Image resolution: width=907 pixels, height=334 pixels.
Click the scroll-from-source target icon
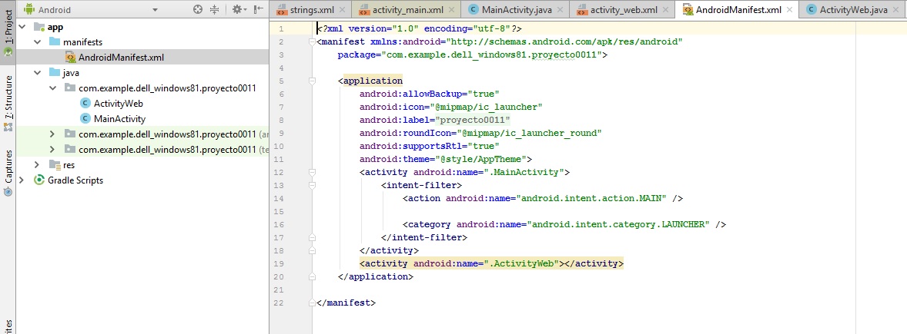198,9
